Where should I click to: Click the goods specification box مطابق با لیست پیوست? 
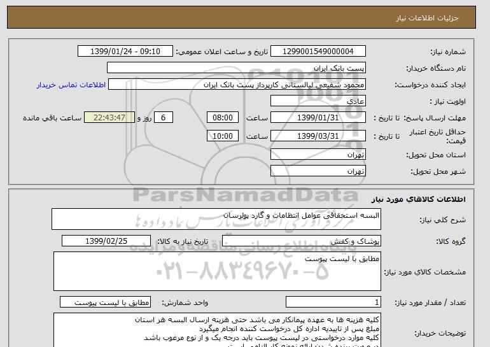217,271
